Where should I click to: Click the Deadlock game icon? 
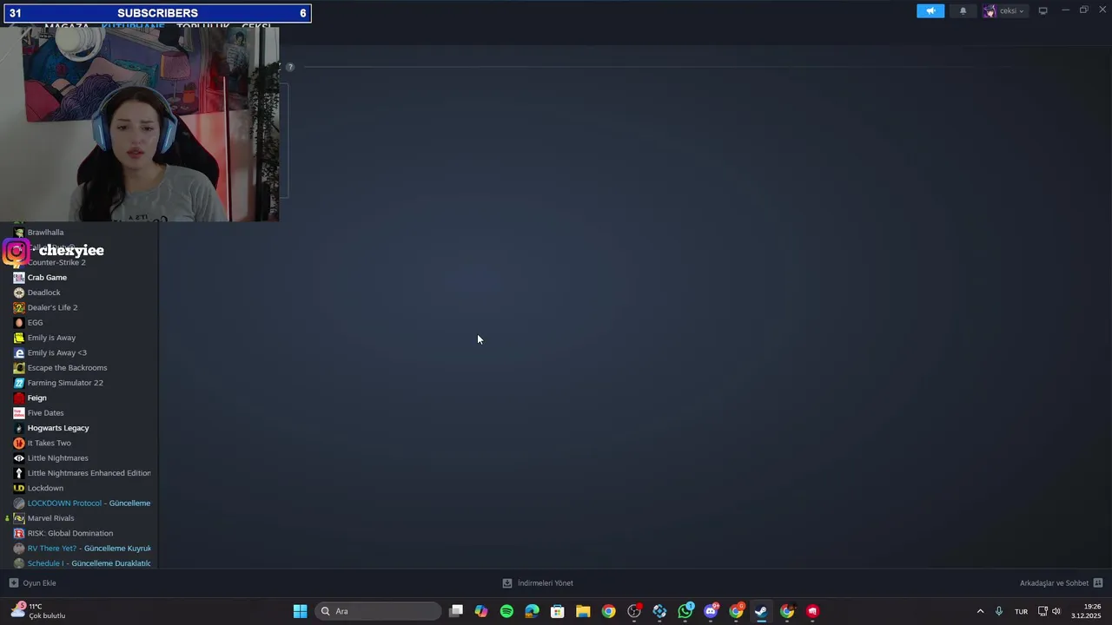[x=19, y=293]
